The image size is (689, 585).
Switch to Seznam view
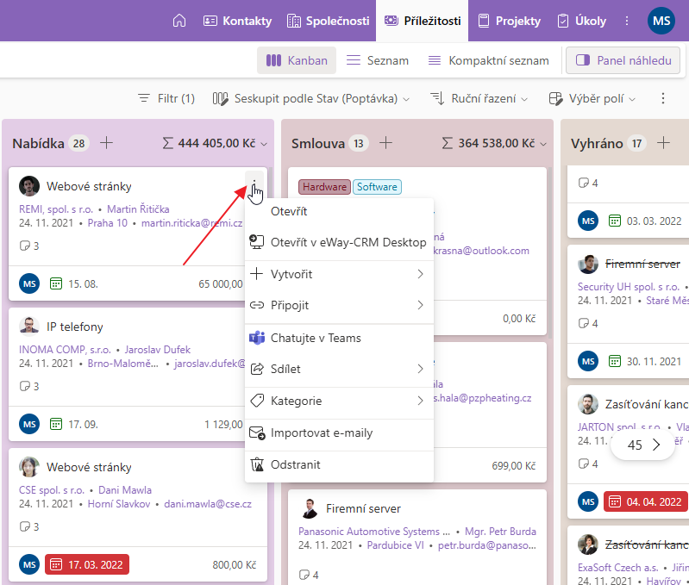click(x=378, y=60)
